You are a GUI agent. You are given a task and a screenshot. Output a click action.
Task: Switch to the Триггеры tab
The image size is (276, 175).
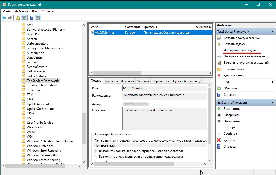coord(111,81)
